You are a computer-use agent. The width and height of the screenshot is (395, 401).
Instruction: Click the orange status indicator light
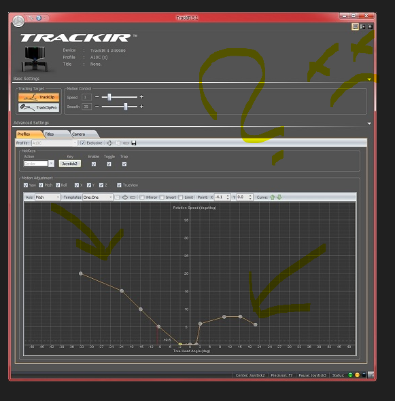(357, 375)
